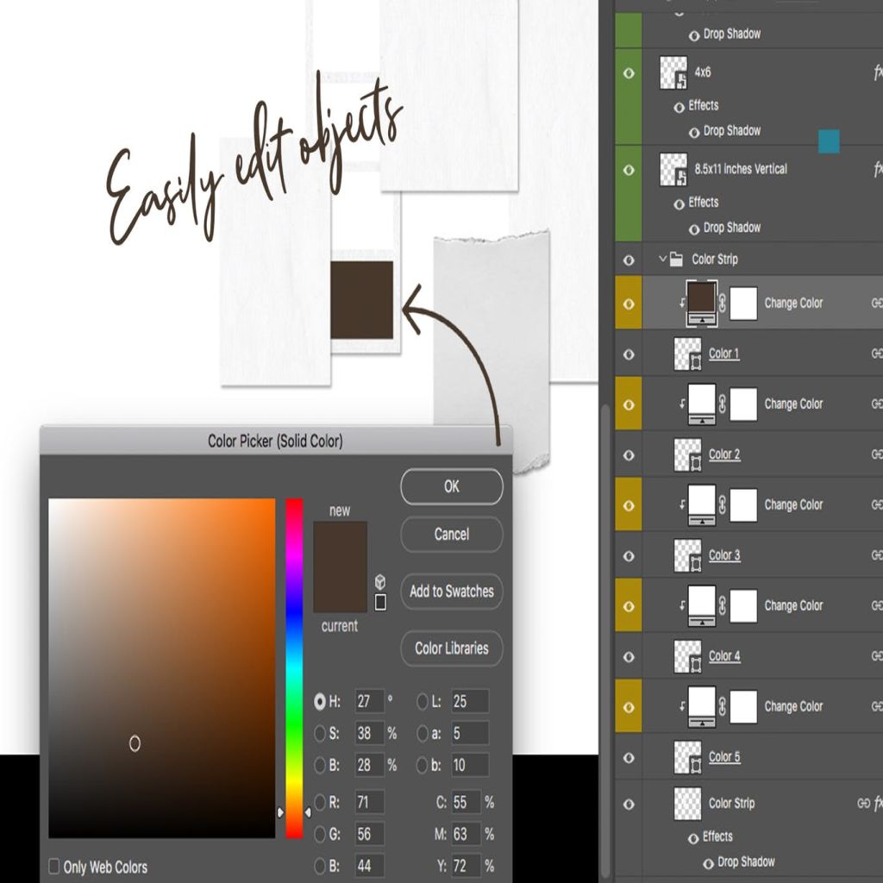Click the web-safe color cube warning icon
This screenshot has height=883, width=883.
(x=380, y=582)
